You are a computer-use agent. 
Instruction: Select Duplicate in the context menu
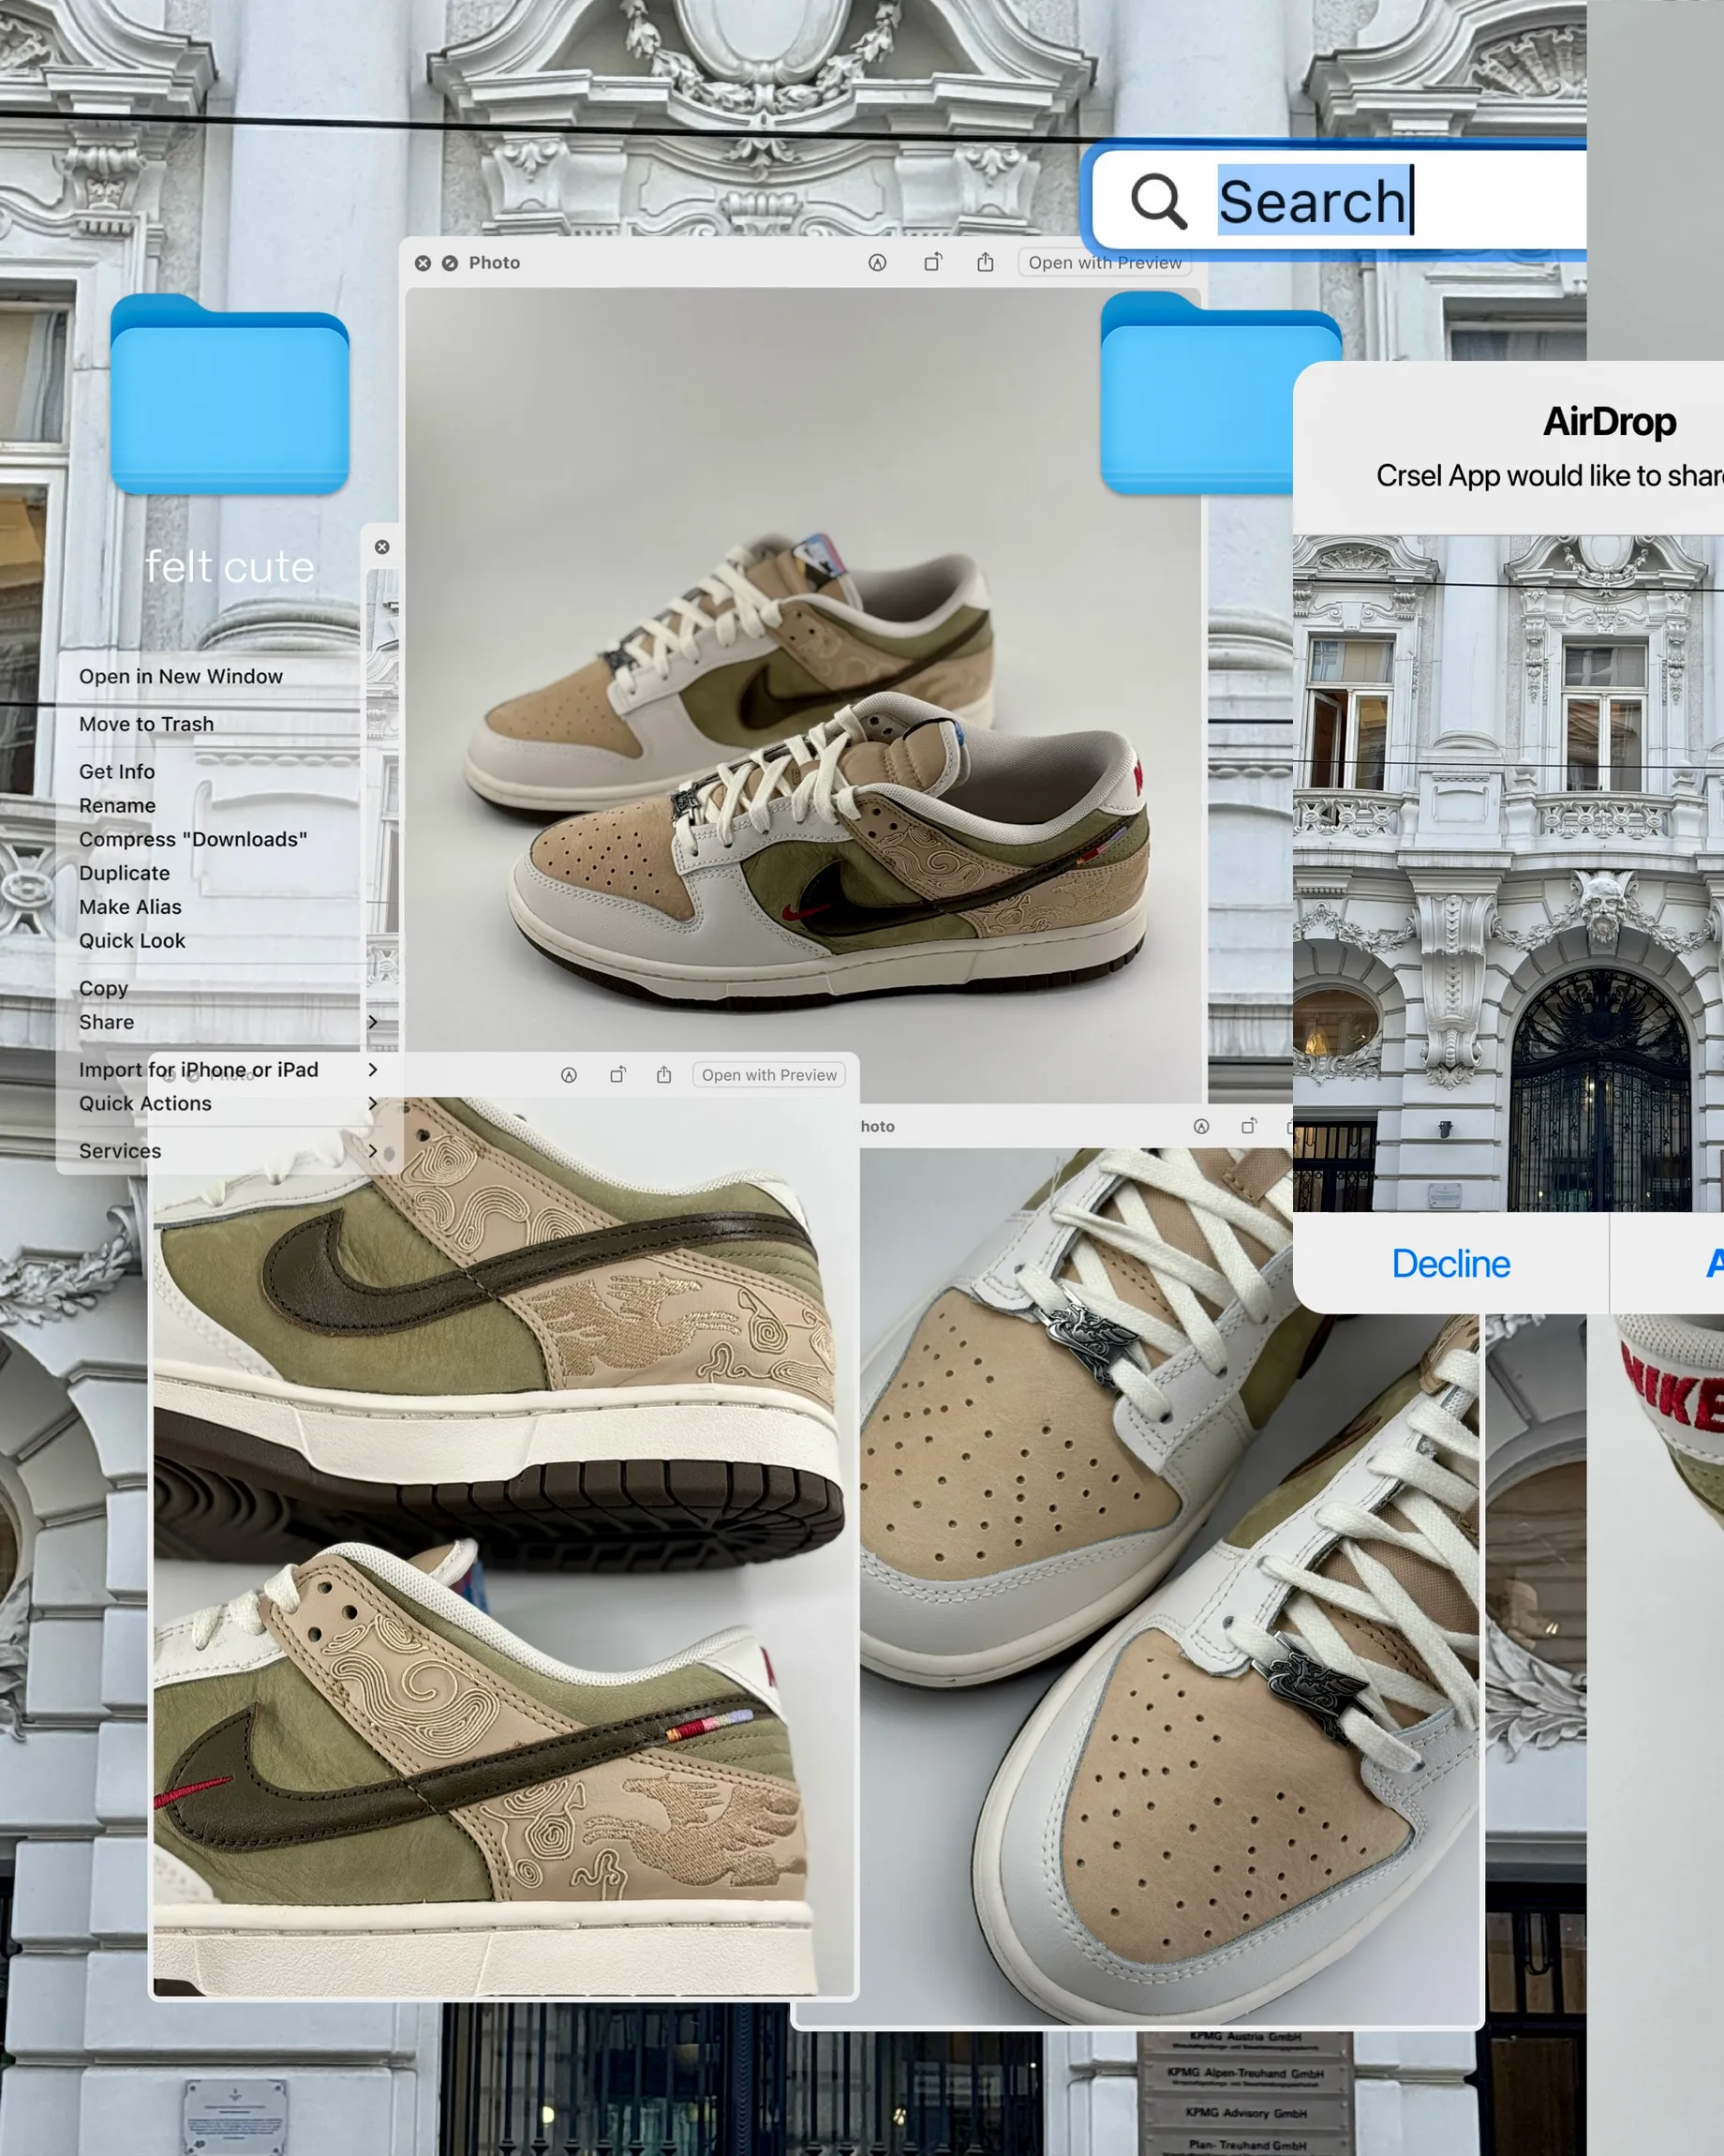(x=124, y=874)
